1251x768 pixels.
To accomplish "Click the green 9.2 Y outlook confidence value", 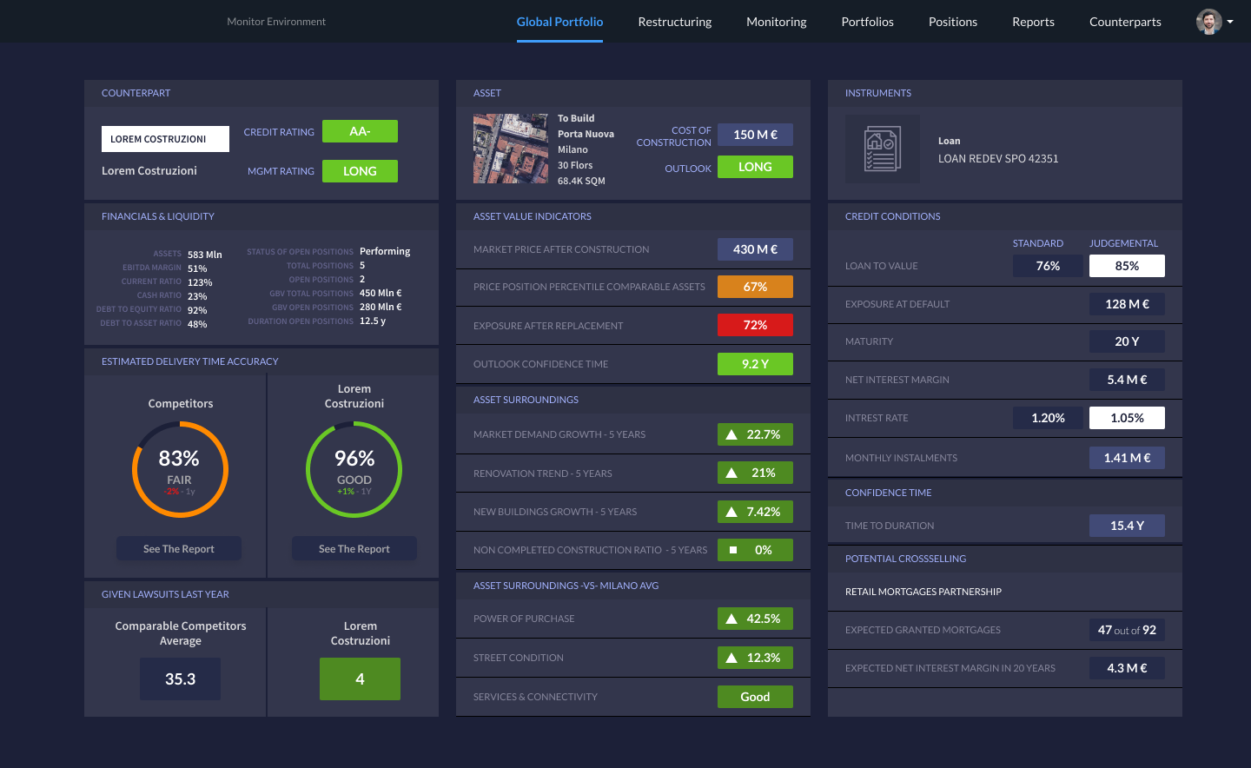I will (755, 364).
